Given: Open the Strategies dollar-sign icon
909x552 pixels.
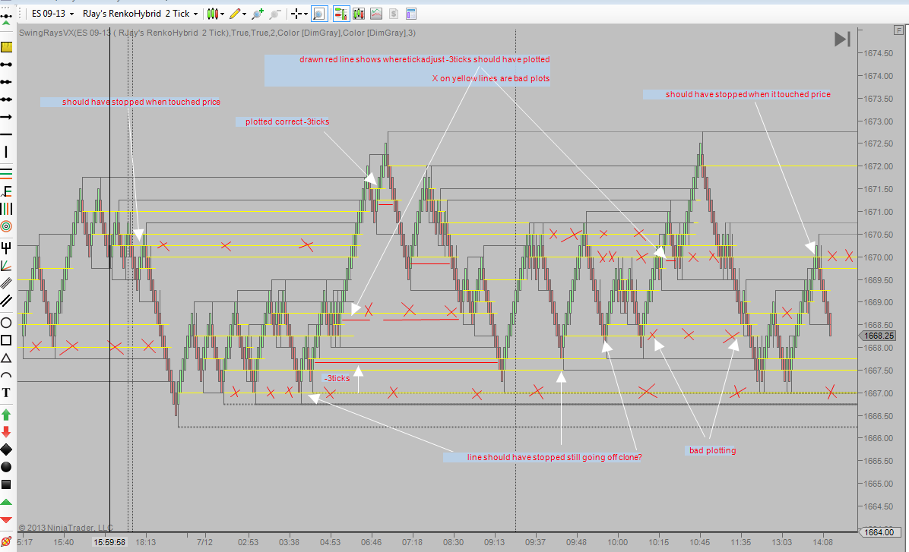Looking at the screenshot, I should (394, 14).
